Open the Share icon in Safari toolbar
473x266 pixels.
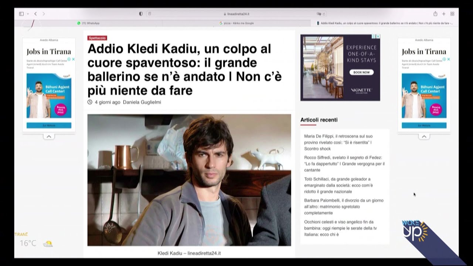tap(435, 14)
